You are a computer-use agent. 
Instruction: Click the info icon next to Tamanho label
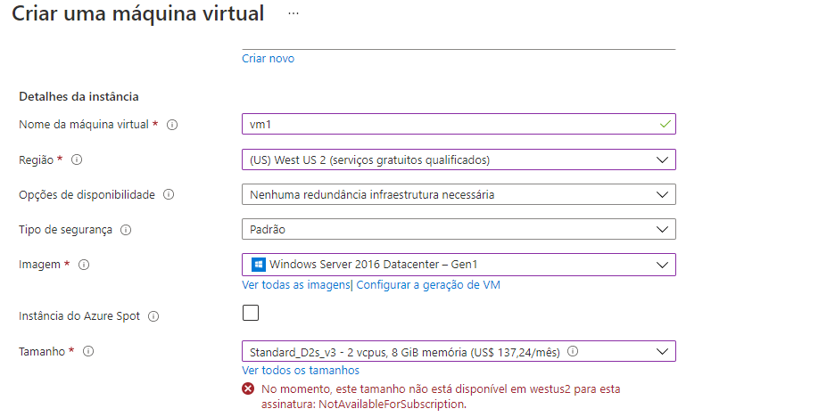(89, 352)
